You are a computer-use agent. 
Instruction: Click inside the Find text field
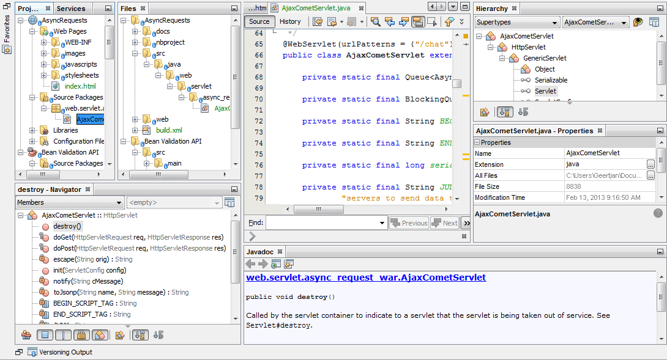(x=324, y=222)
